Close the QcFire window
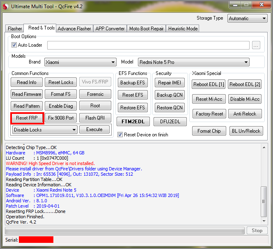This screenshot has height=249, width=273. (262, 5)
